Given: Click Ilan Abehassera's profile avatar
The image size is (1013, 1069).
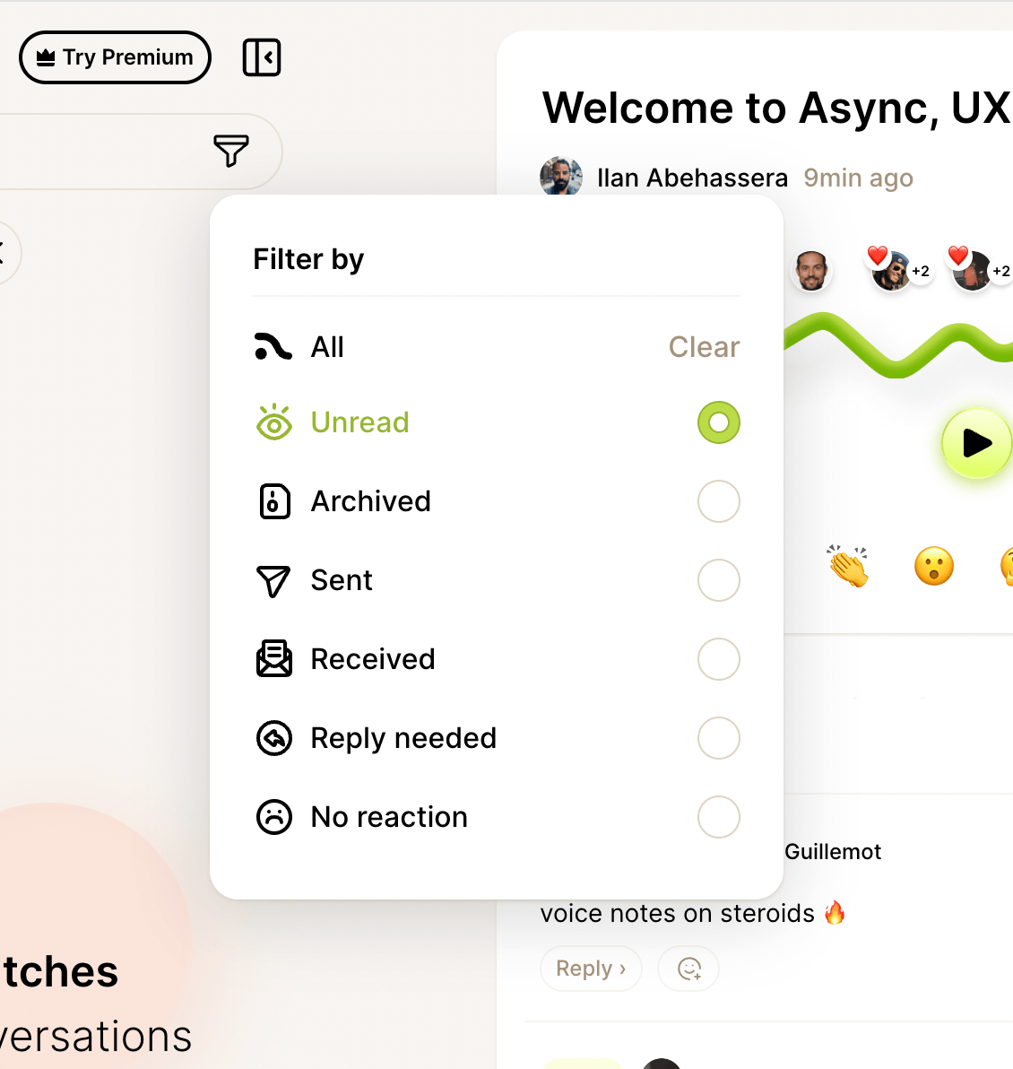Looking at the screenshot, I should (x=561, y=177).
